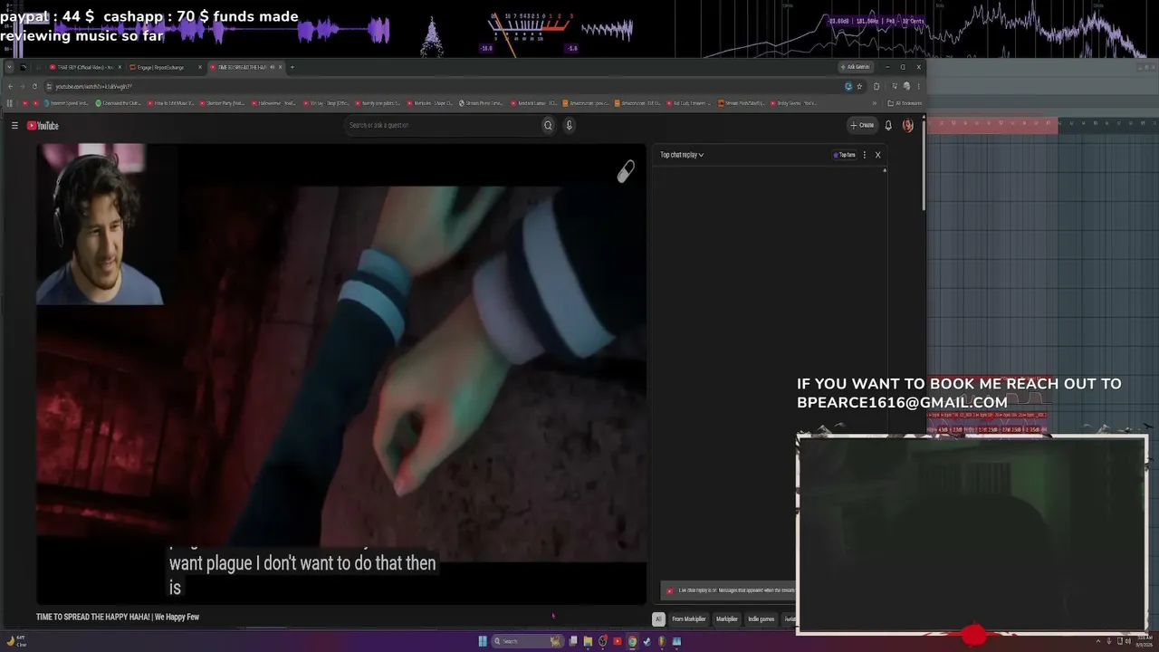Click the Ask Gemini button
1159x652 pixels.
(x=857, y=67)
